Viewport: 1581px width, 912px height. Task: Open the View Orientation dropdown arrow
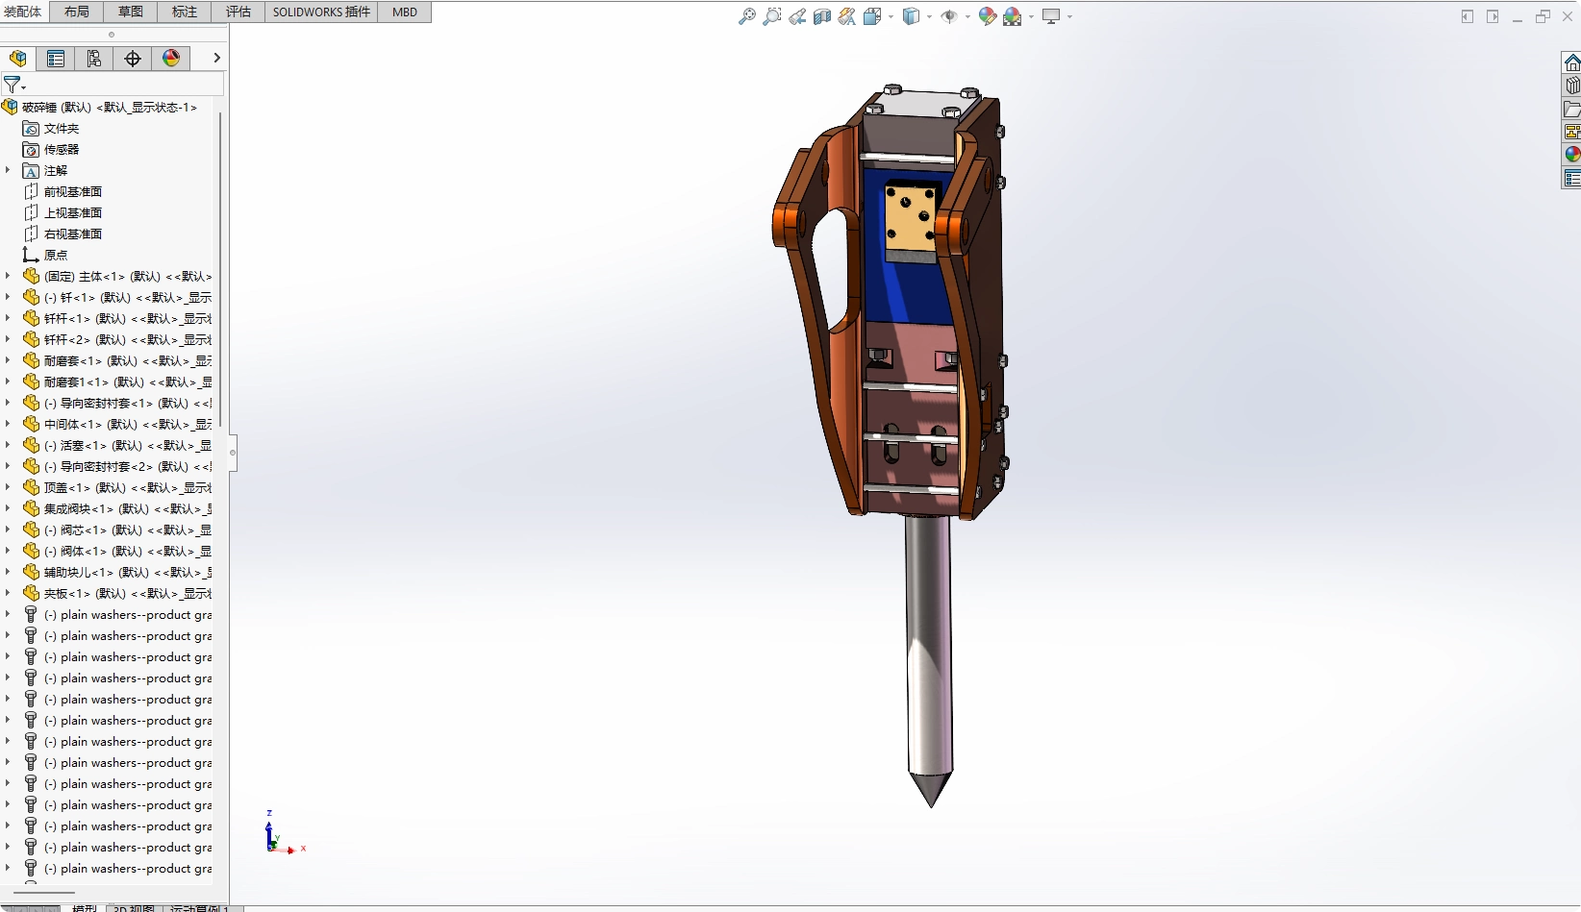click(891, 16)
